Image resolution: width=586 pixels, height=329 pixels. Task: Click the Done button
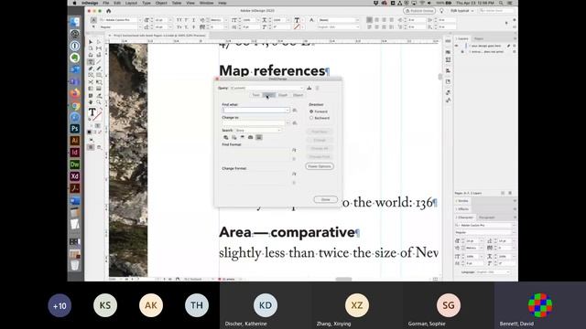[326, 199]
